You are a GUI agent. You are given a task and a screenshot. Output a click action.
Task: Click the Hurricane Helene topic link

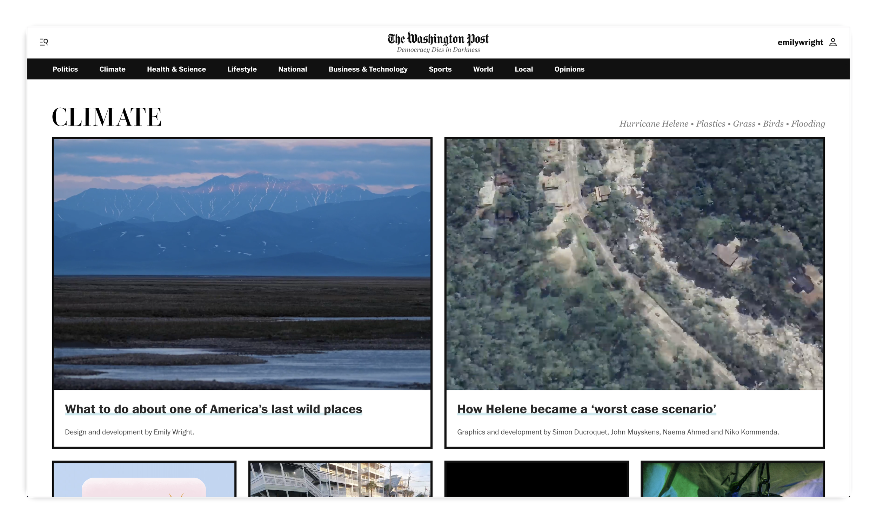[654, 124]
